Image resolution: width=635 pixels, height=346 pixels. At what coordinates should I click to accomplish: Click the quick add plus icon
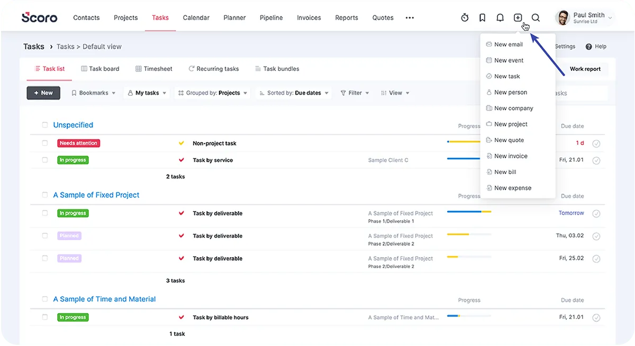pos(518,17)
